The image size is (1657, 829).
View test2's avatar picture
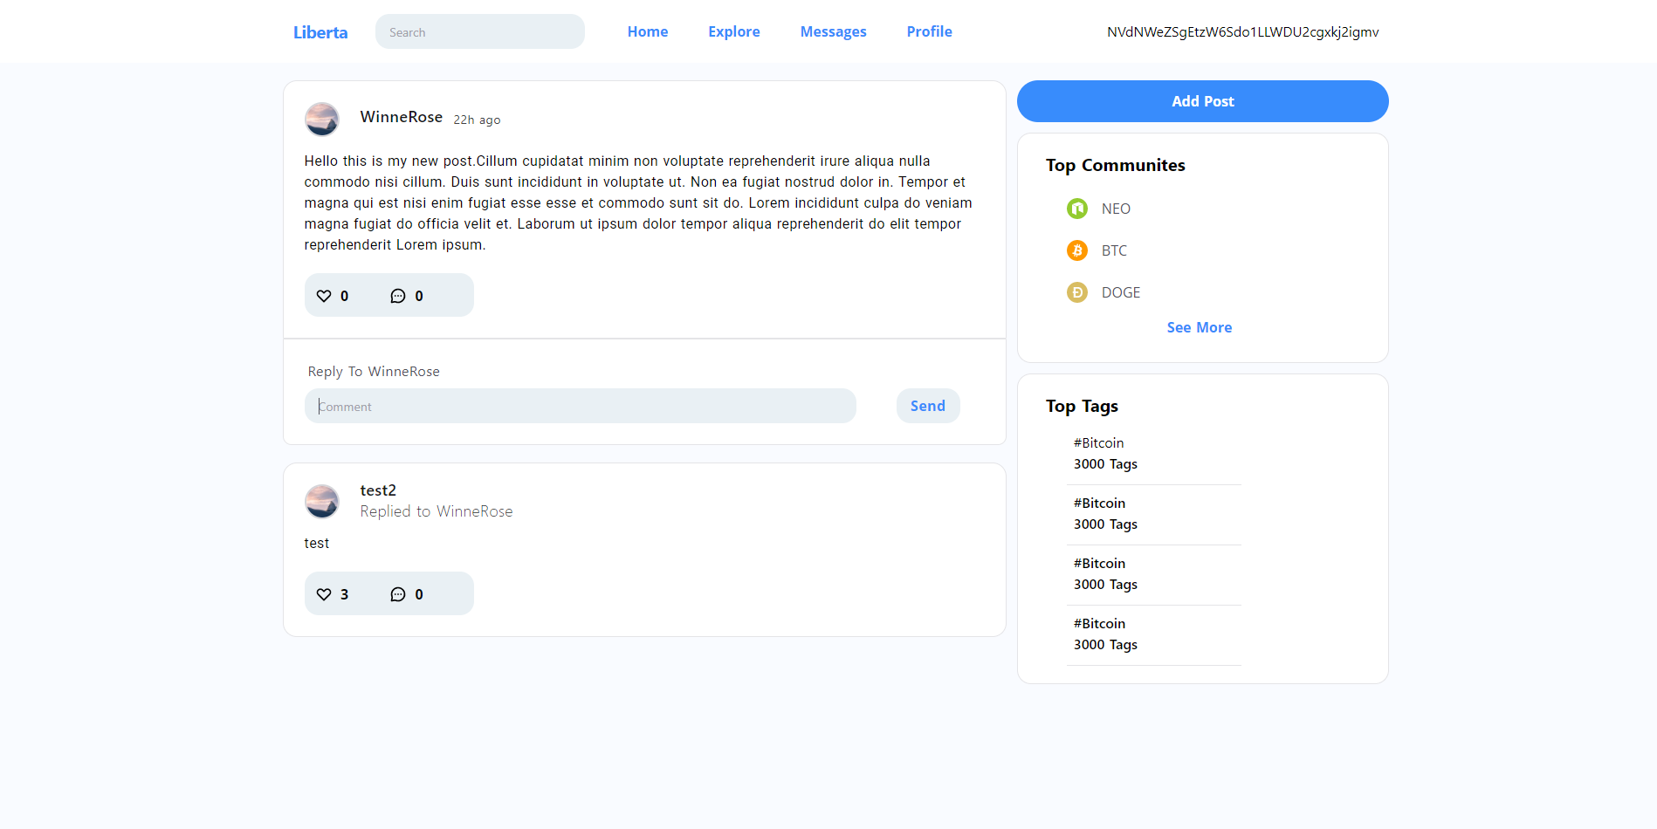tap(322, 502)
